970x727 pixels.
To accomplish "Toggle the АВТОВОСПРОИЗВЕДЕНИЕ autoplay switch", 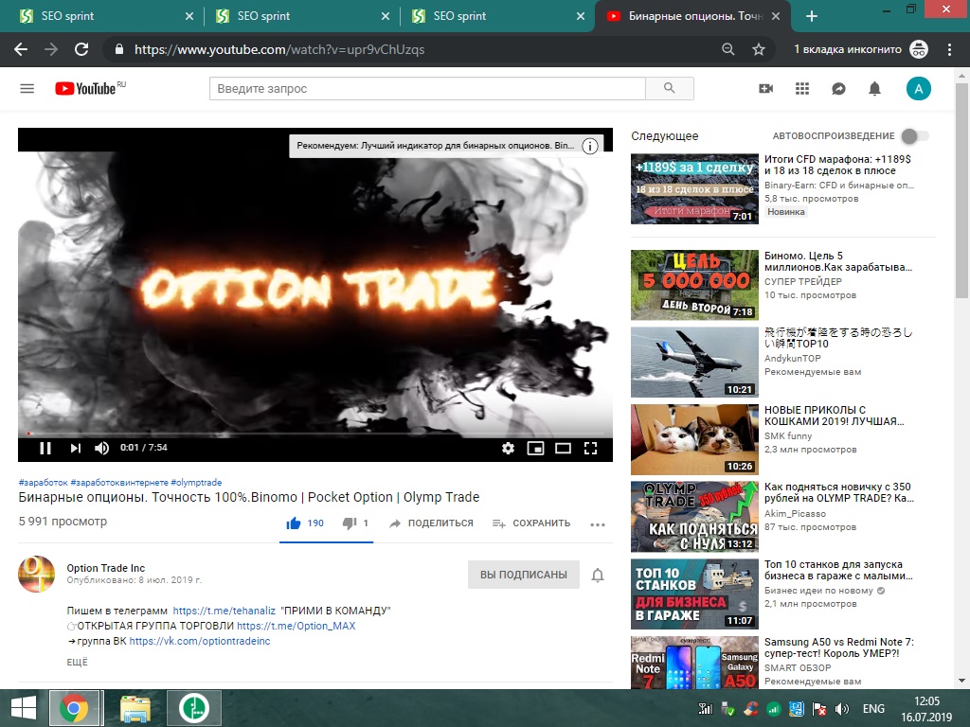I will [x=915, y=136].
